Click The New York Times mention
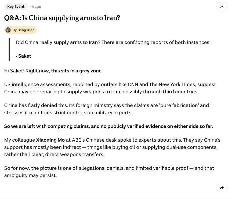Screen dimensions: 232x199 tap(172, 84)
